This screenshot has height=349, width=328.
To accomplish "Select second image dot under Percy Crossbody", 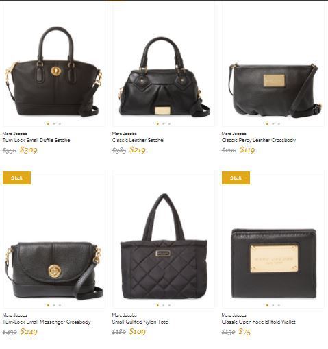I will [x=273, y=123].
